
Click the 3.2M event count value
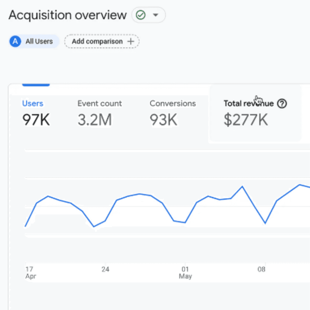tap(95, 120)
